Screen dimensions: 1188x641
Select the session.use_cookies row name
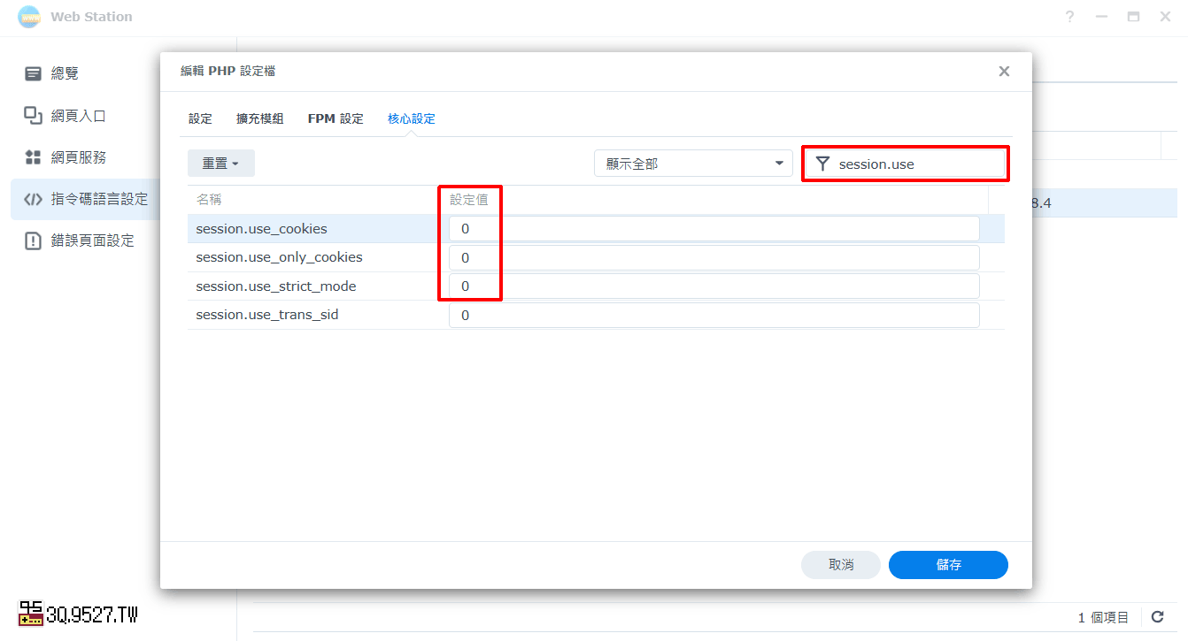pos(262,229)
